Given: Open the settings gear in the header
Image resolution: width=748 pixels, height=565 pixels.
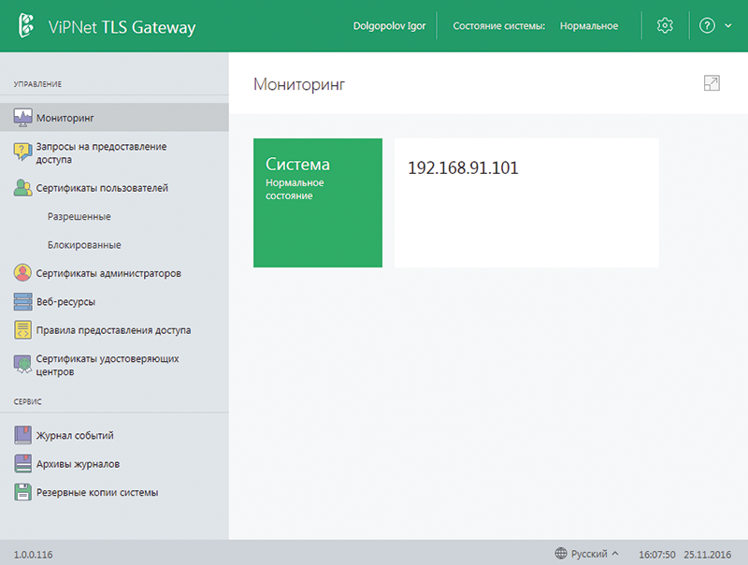Looking at the screenshot, I should (664, 25).
